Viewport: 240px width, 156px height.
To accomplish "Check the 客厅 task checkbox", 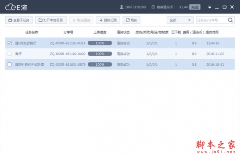I will point(10,54).
